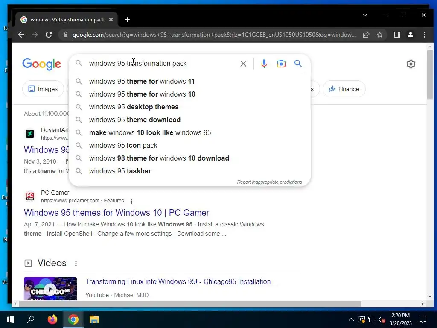
Task: Pick suggestion windows 95 icon pack
Action: pyautogui.click(x=189, y=146)
